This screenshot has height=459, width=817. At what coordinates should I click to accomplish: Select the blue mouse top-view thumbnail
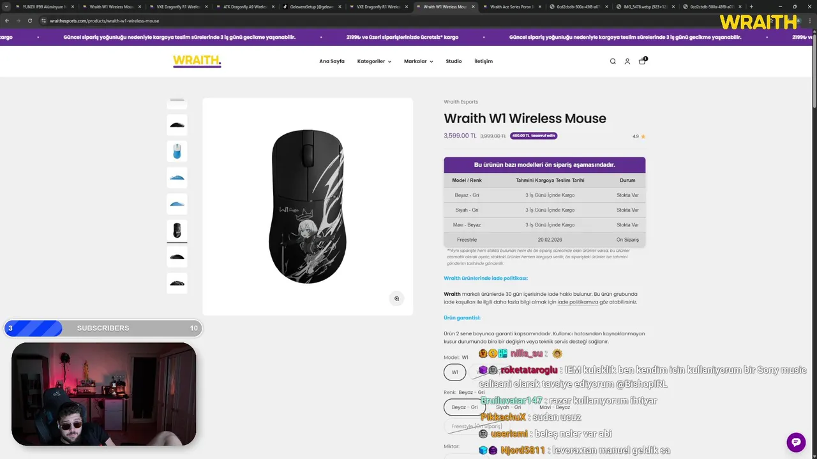(x=177, y=151)
